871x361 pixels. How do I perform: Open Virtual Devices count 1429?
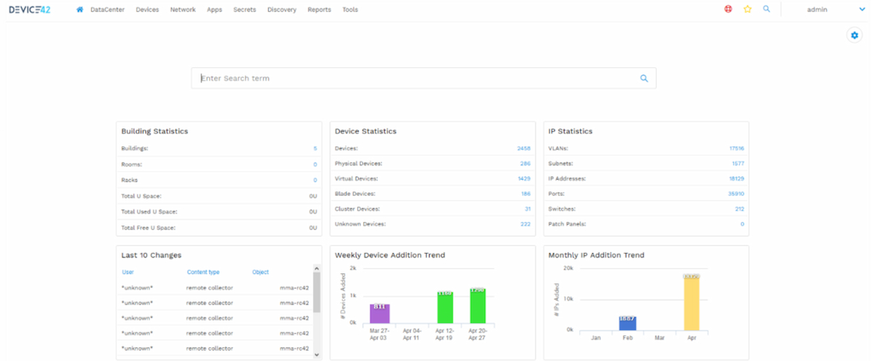(x=524, y=178)
